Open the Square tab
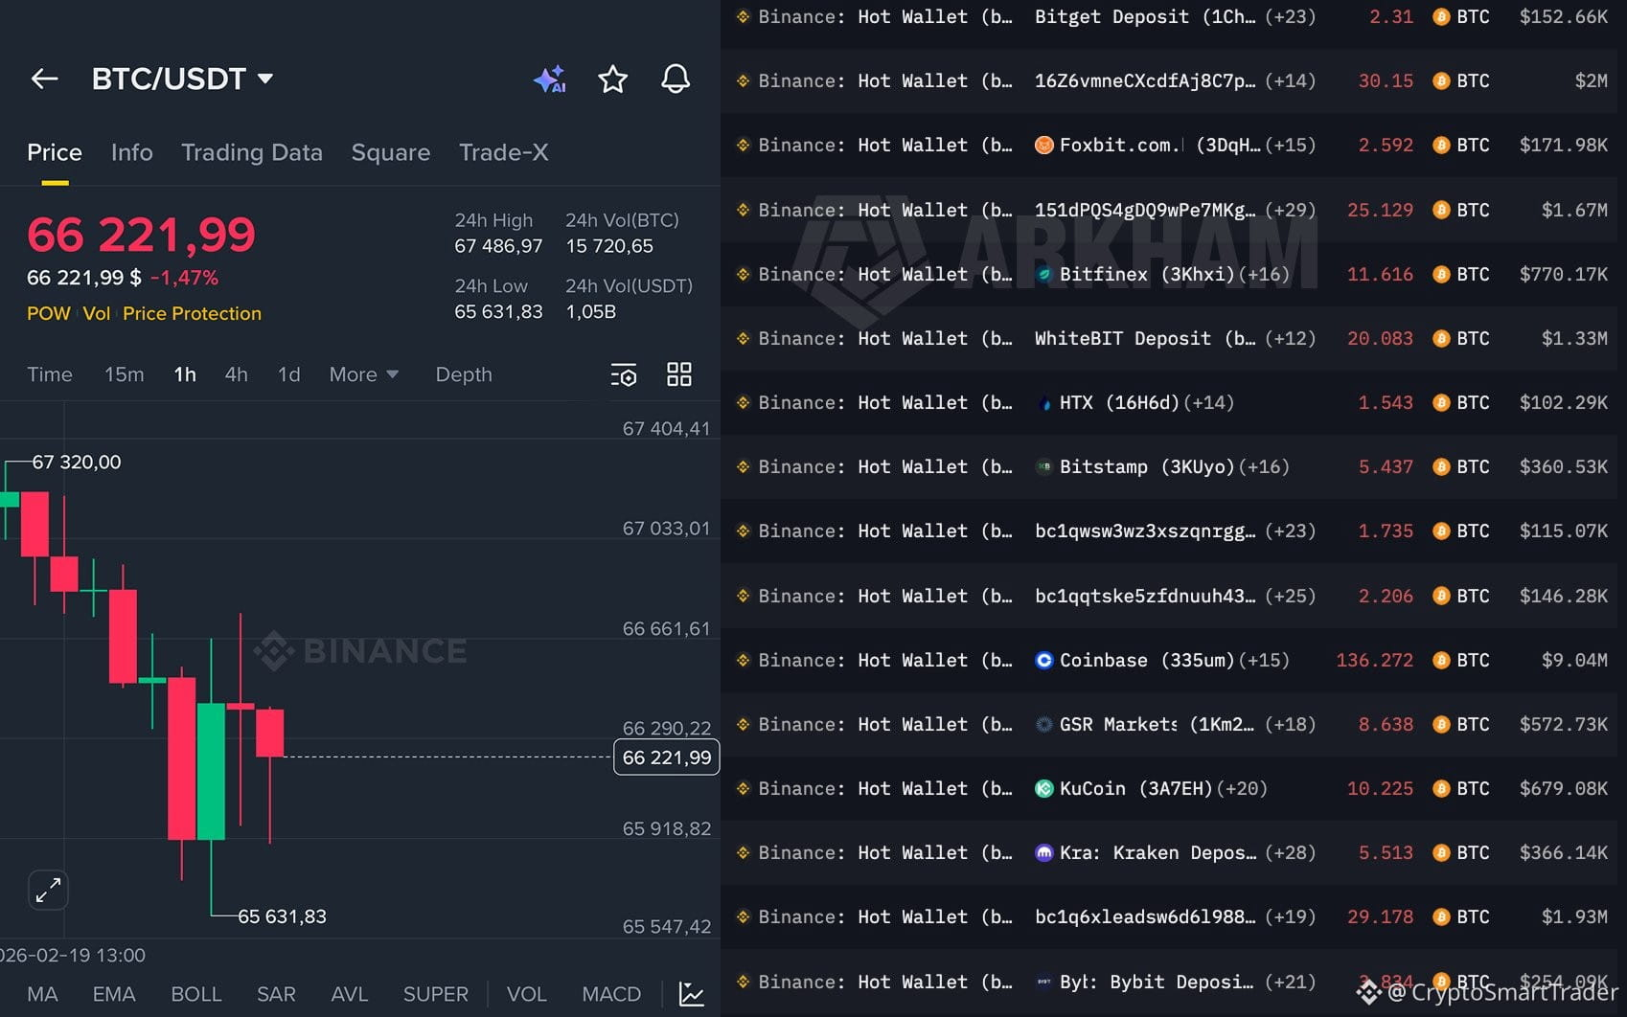 [391, 153]
